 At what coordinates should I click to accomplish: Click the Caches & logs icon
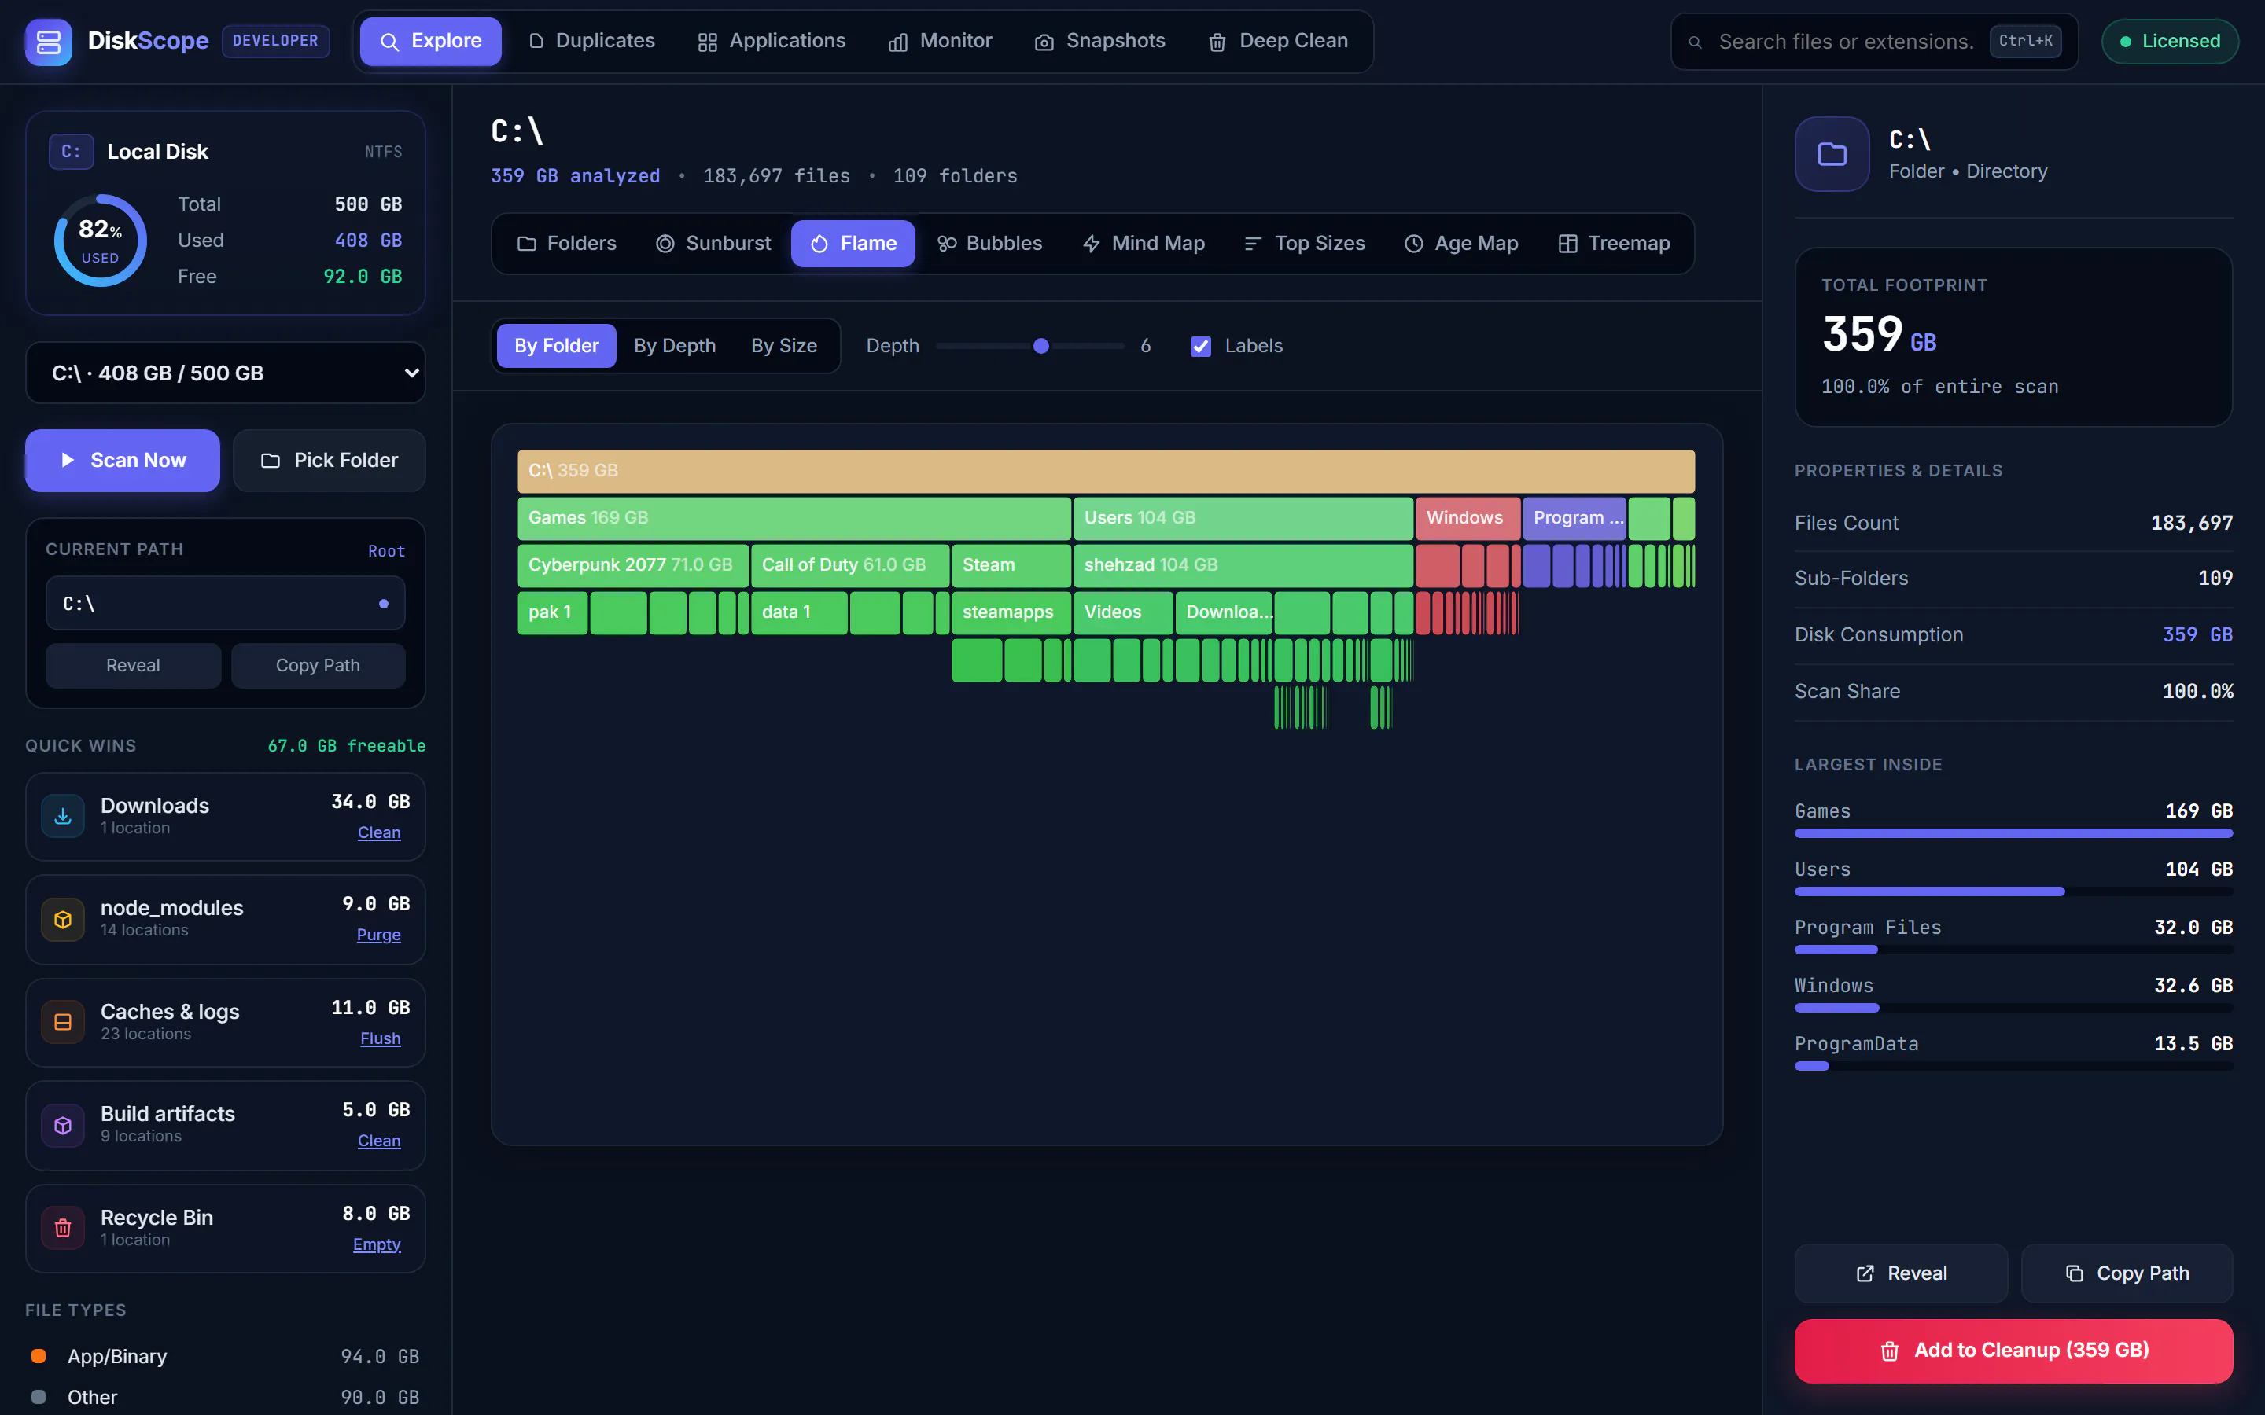coord(63,1022)
